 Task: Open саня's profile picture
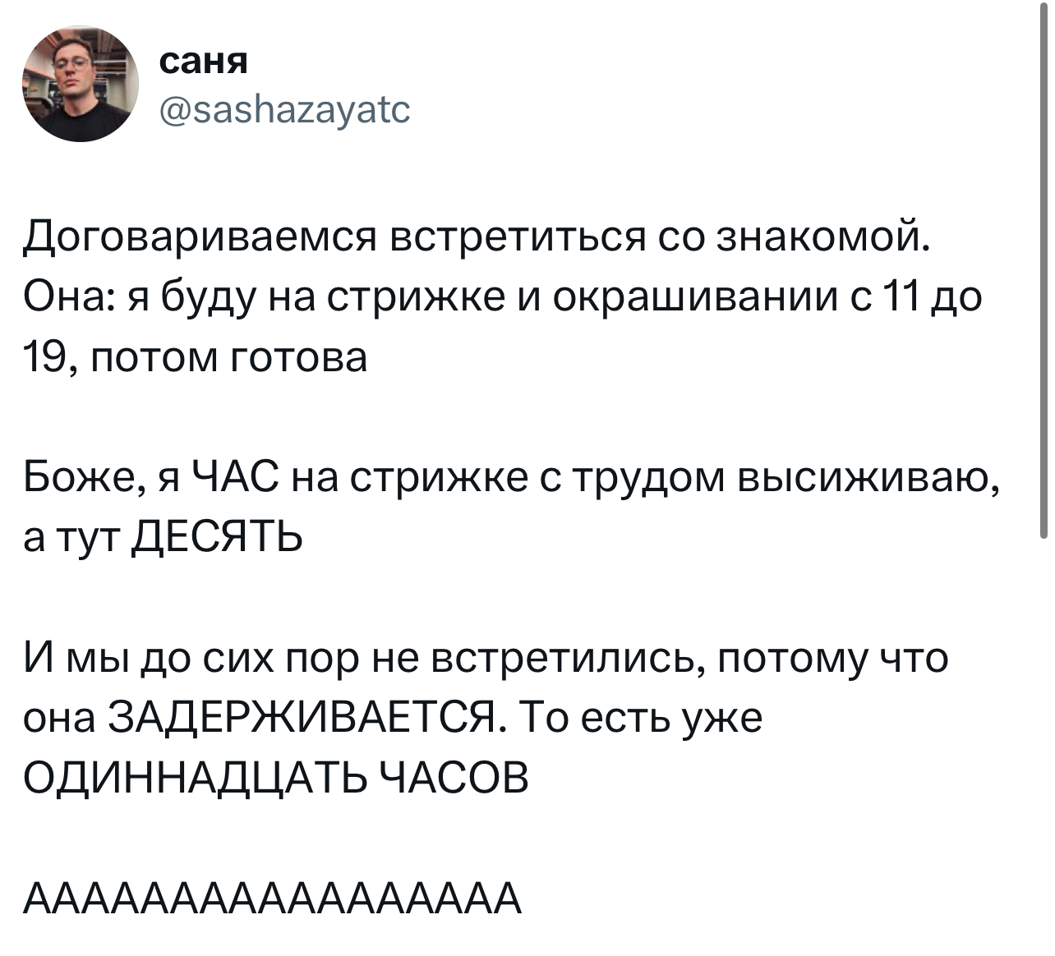(81, 84)
